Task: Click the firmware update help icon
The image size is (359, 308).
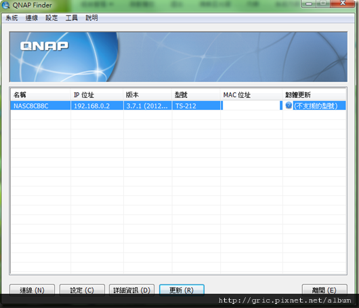Action: 289,106
